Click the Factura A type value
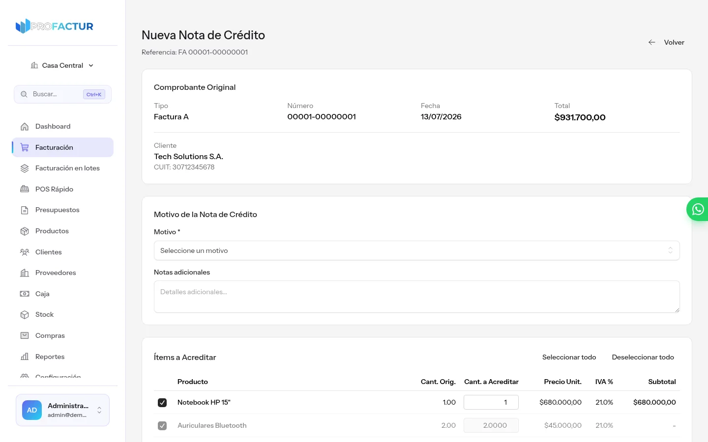Screen dimensions: 708x442 tap(171, 117)
